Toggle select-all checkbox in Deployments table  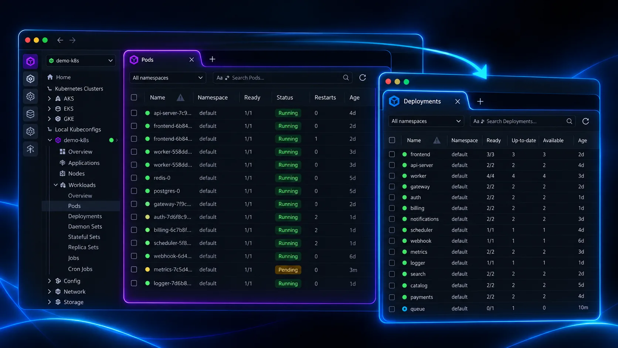coord(392,140)
